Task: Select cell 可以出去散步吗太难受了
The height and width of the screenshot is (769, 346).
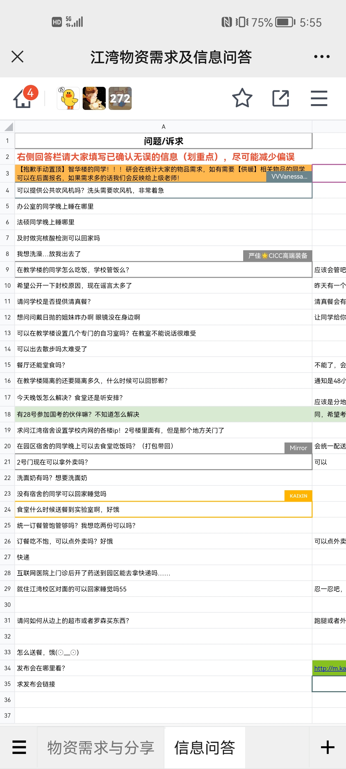Action: 163,349
